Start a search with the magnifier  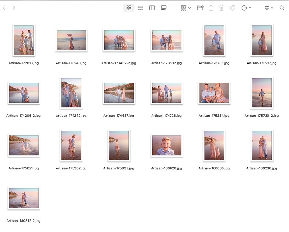282,8
